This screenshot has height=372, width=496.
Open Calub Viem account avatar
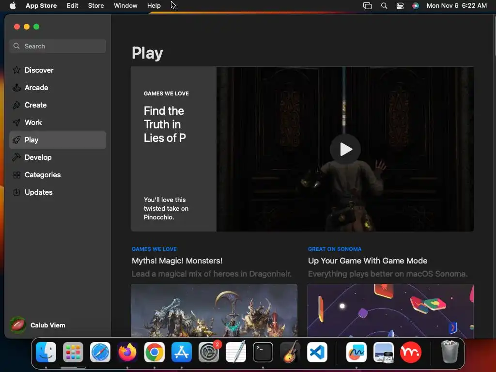[x=18, y=325]
